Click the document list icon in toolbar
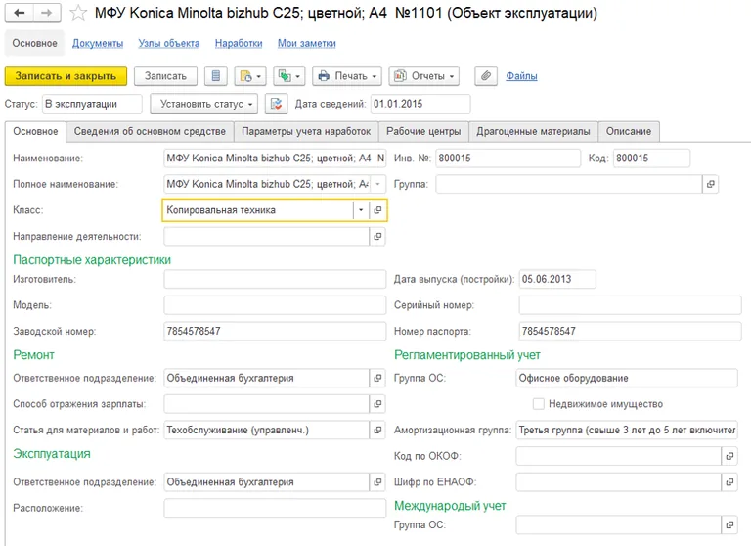This screenshot has width=751, height=546. 216,75
